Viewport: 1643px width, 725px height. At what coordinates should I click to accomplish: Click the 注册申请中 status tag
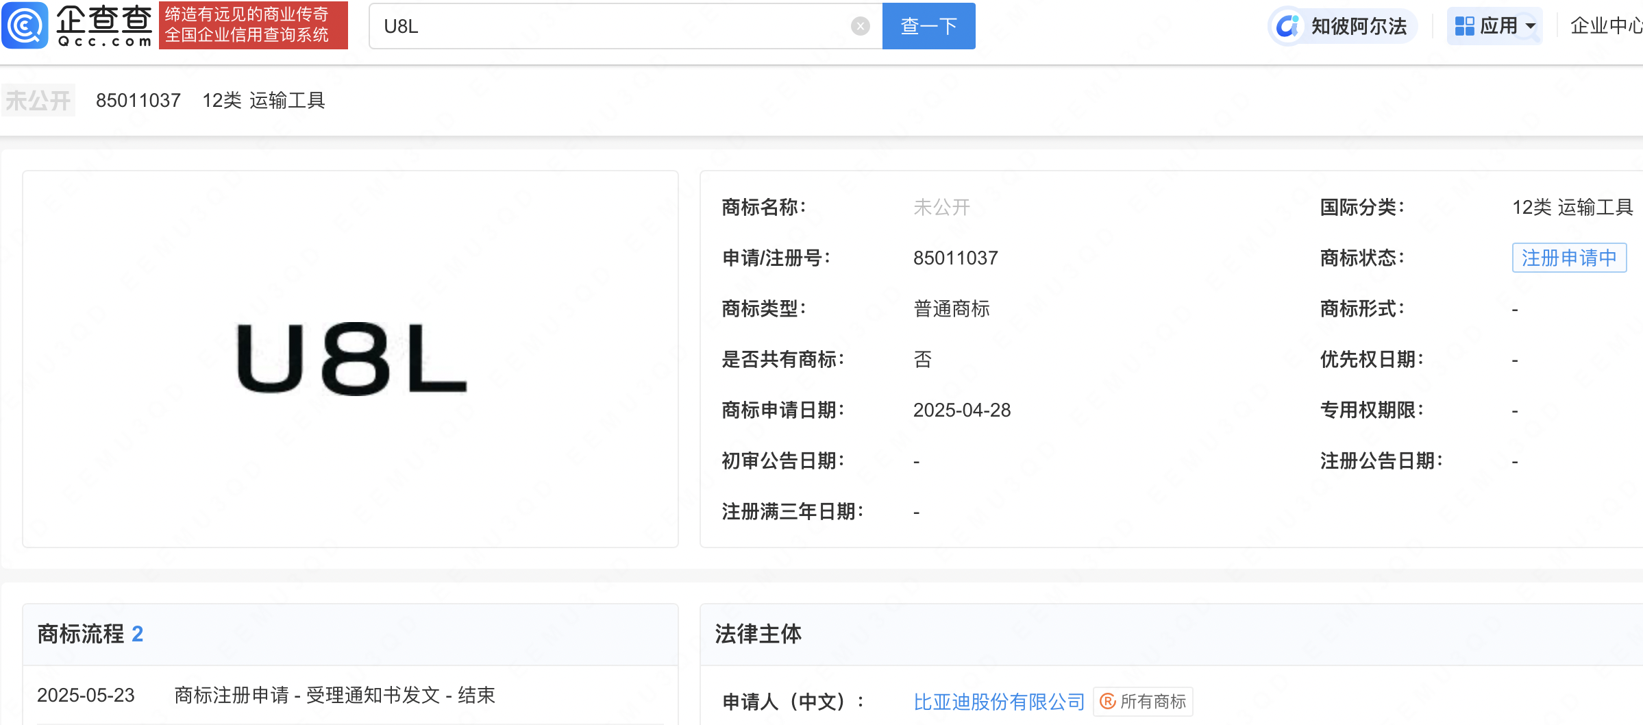point(1569,258)
